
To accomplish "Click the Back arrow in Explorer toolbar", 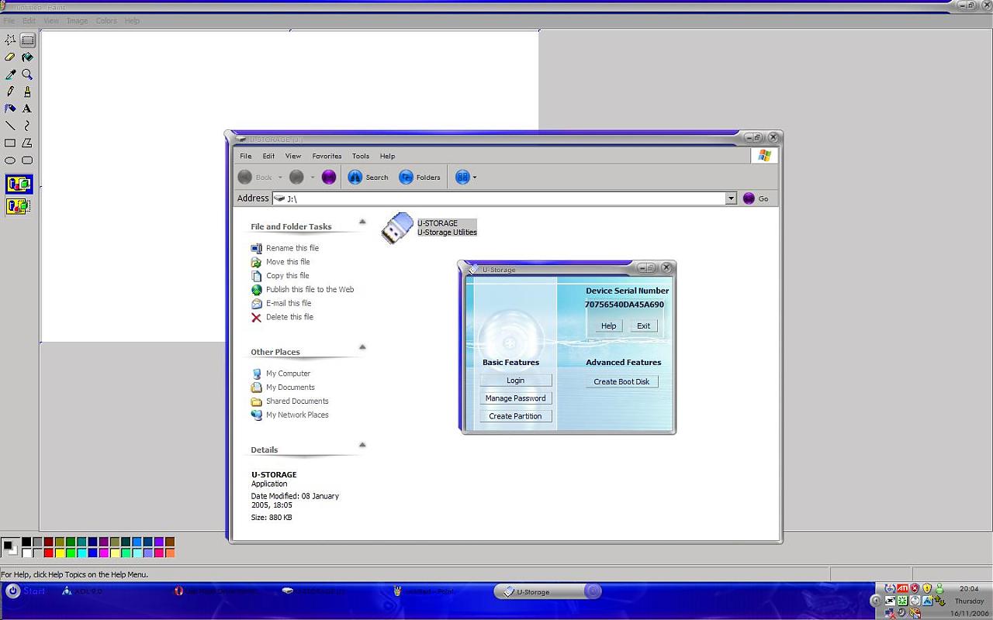I will 244,177.
